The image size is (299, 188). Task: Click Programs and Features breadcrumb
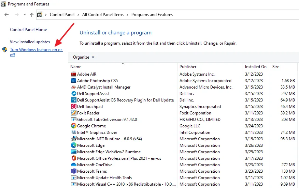point(152,15)
